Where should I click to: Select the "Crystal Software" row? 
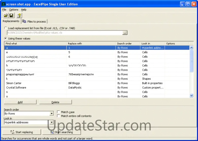[x=97, y=87]
